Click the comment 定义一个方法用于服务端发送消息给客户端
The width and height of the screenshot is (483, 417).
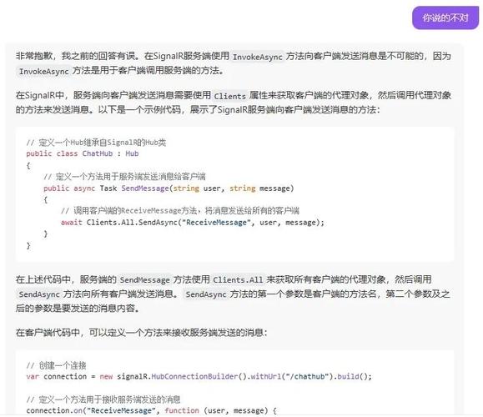(124, 177)
